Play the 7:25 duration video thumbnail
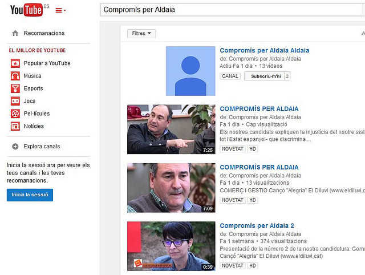 [171, 129]
